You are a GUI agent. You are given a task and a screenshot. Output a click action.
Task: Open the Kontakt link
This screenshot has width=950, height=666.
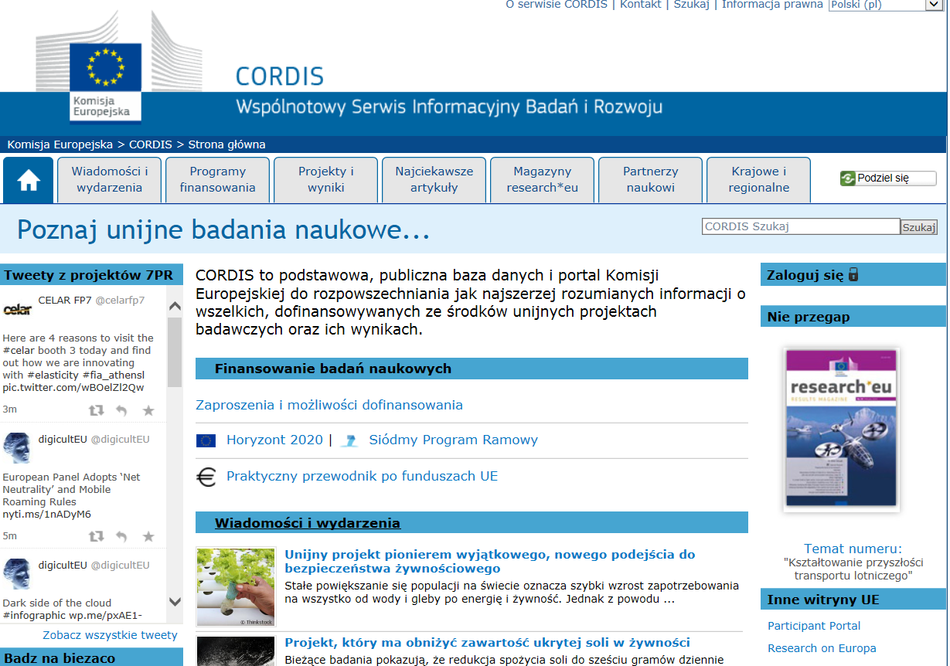click(641, 5)
